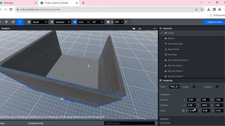Click the grid height value field
Viewport: 225px width, 126px height.
[118, 22]
